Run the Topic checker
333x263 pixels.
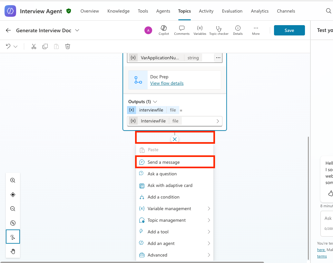pyautogui.click(x=219, y=30)
